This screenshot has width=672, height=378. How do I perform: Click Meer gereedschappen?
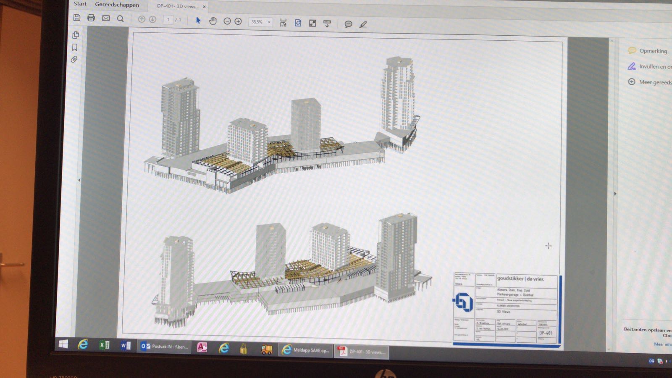point(650,82)
